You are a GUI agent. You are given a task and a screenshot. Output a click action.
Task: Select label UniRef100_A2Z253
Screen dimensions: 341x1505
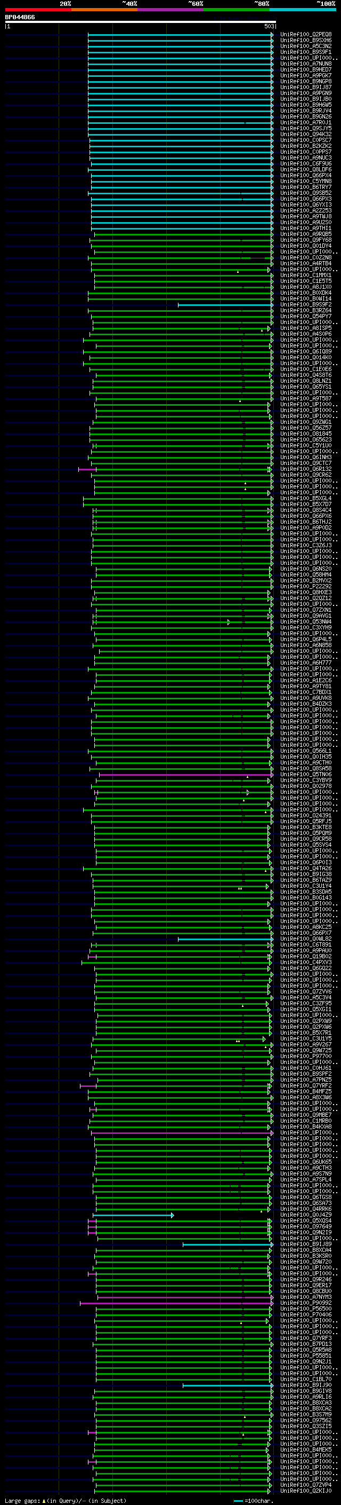(x=306, y=211)
